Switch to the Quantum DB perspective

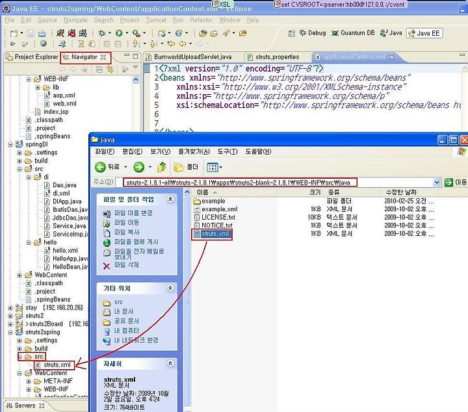click(353, 32)
